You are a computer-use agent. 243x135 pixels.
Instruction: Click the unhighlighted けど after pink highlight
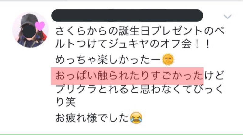214,76
